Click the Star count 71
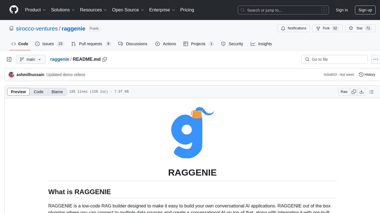The height and width of the screenshot is (213, 380). point(368,28)
